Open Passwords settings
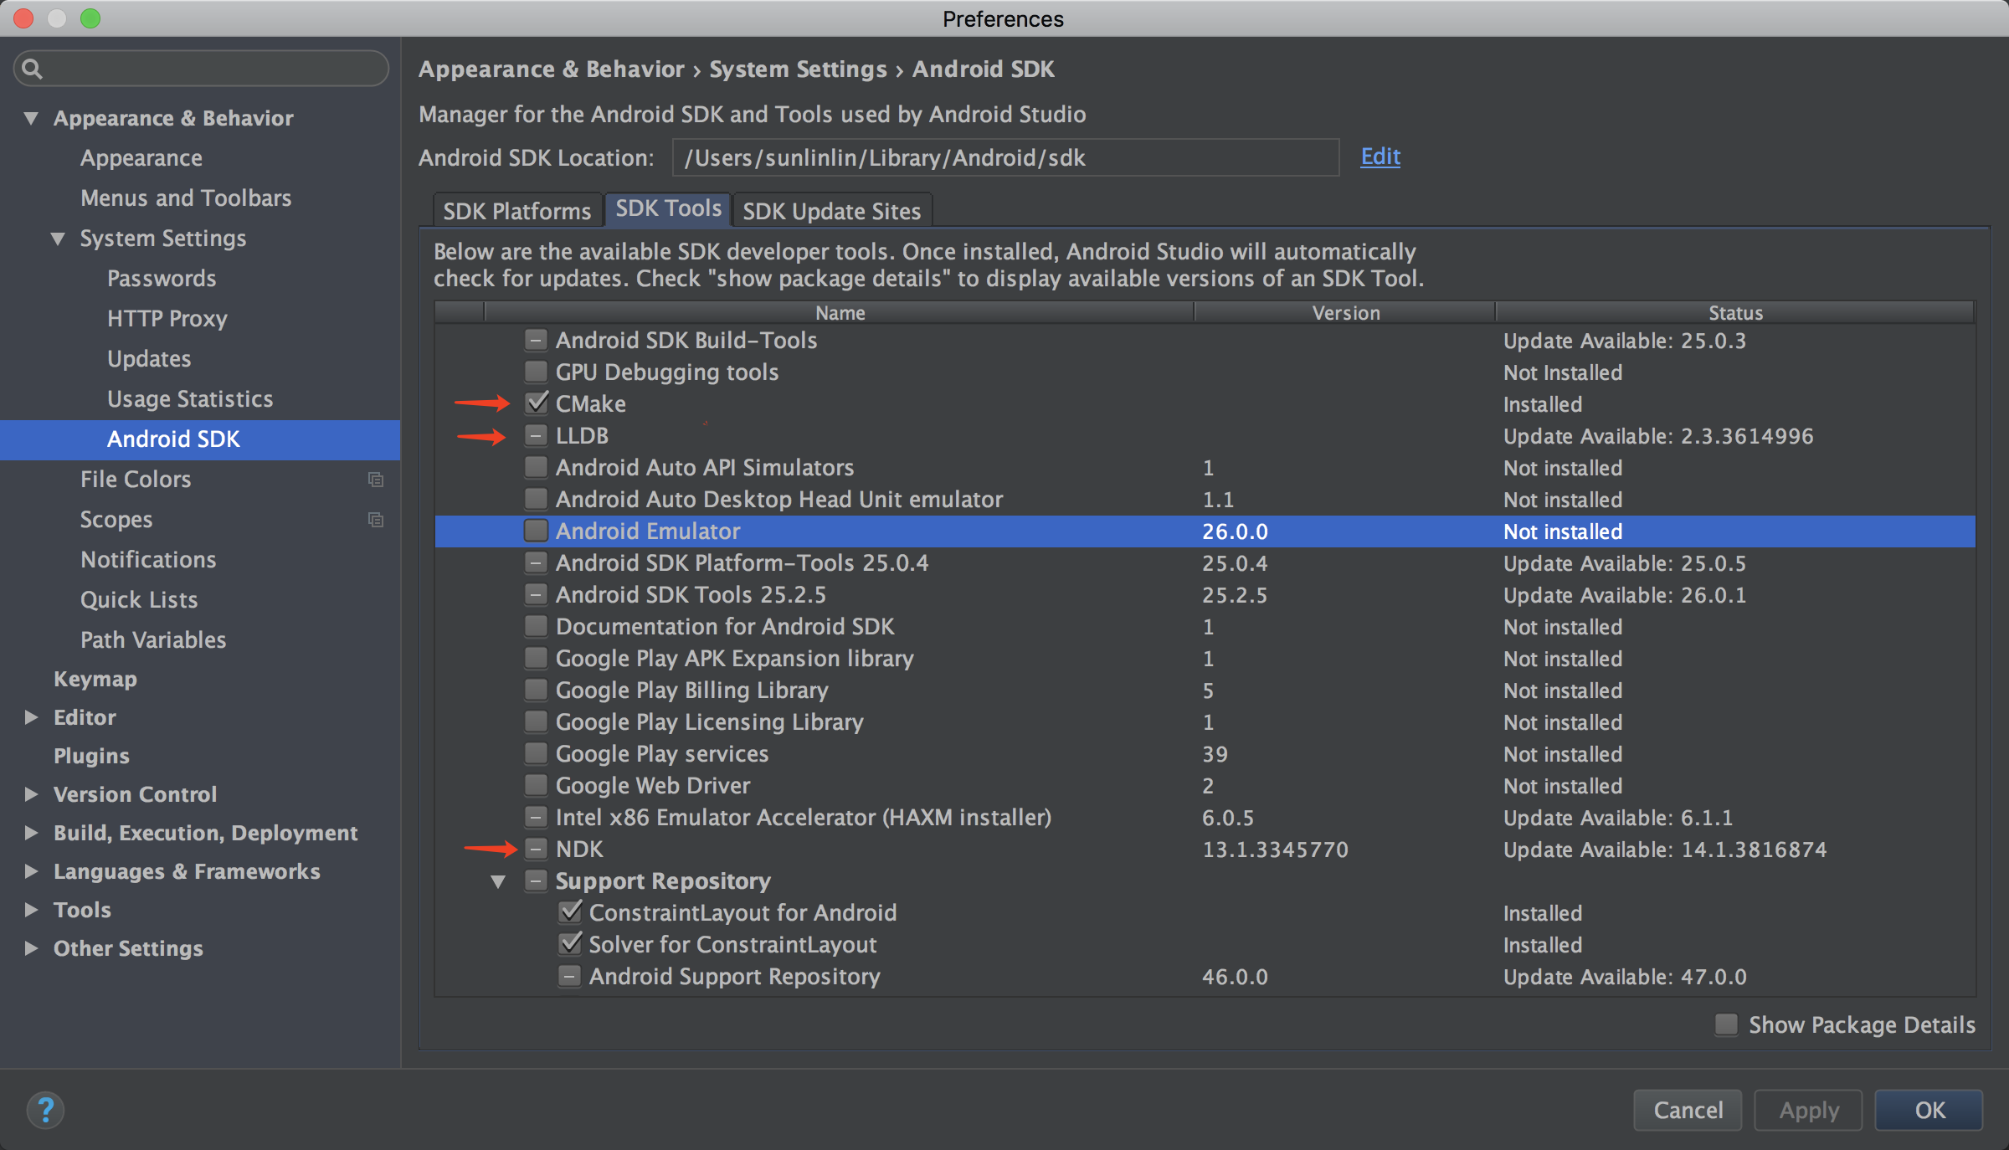2009x1150 pixels. click(x=162, y=279)
